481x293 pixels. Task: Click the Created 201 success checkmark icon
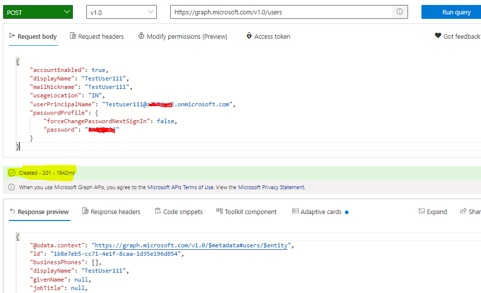click(11, 173)
